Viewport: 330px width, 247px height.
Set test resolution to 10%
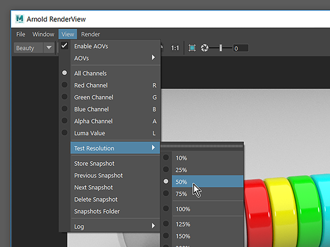[203, 158]
